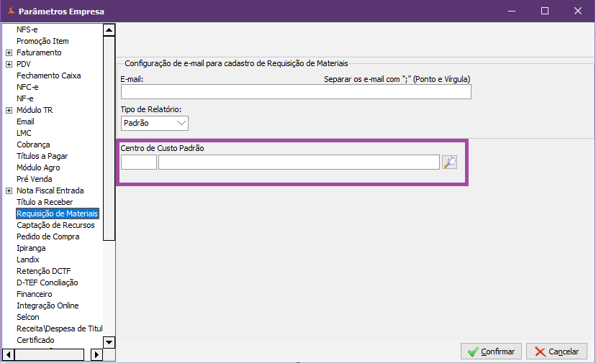The image size is (596, 363).
Task: Click the Parâmetros Empresa title bar app icon
Action: pyautogui.click(x=9, y=12)
